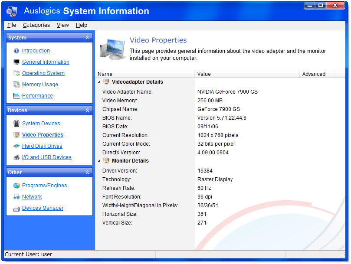Click the Network icon in sidebar
351x264 pixels.
click(x=16, y=197)
